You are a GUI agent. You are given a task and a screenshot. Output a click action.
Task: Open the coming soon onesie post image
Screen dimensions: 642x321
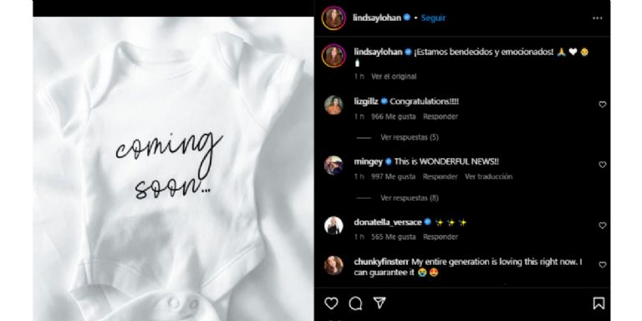[173, 169]
